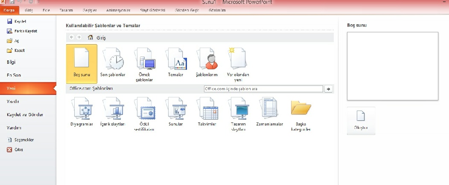Choose Var olandan yeni option
This screenshot has width=449, height=185.
238,65
